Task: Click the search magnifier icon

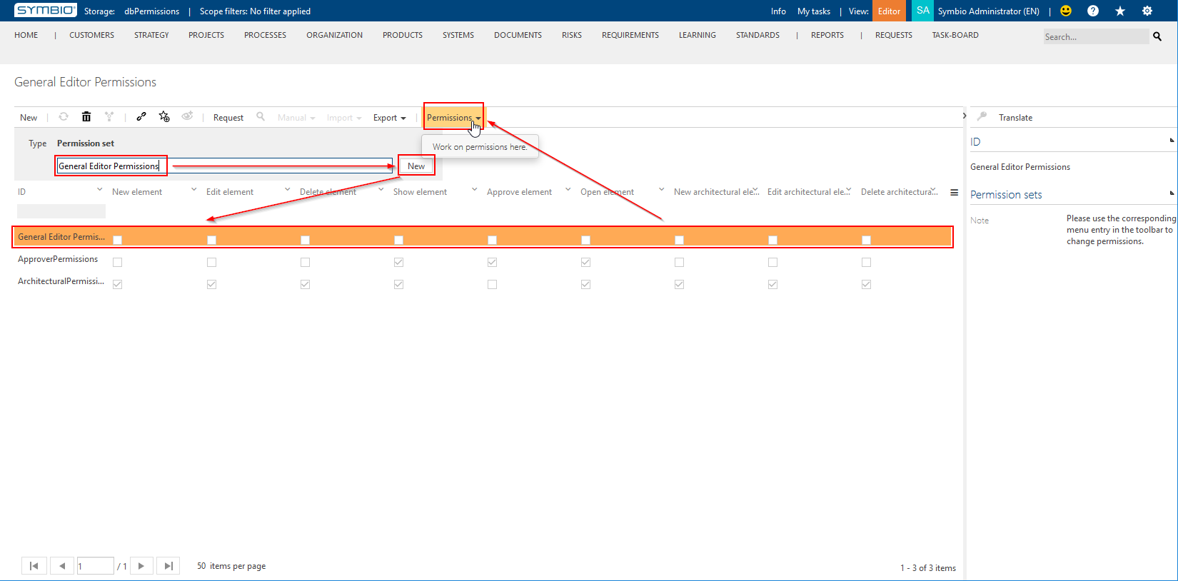Action: [x=1157, y=36]
